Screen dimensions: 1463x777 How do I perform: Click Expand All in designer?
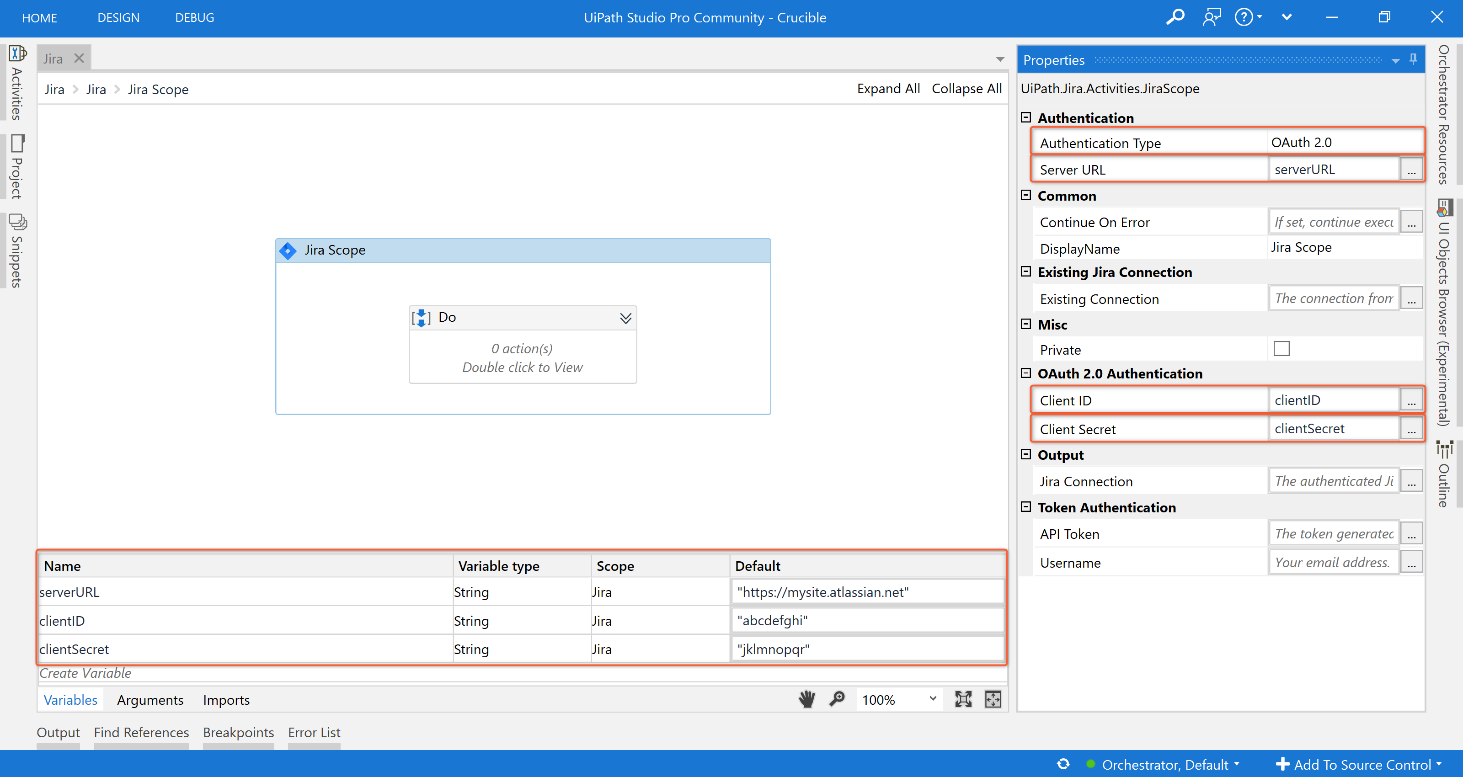pyautogui.click(x=888, y=89)
